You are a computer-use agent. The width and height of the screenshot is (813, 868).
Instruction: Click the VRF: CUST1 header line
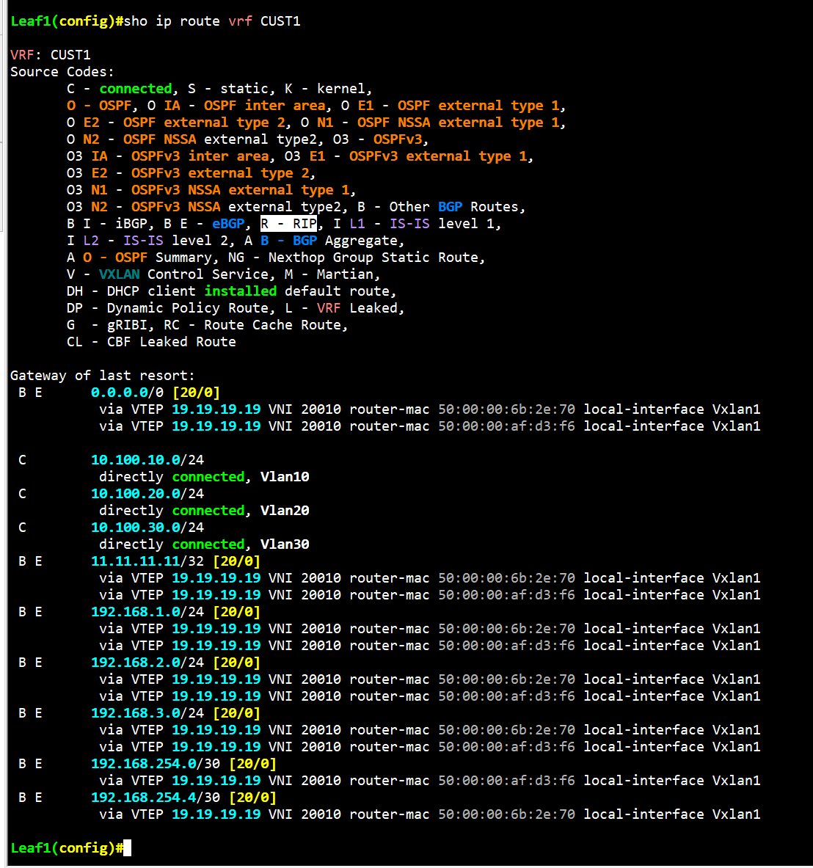click(x=50, y=54)
